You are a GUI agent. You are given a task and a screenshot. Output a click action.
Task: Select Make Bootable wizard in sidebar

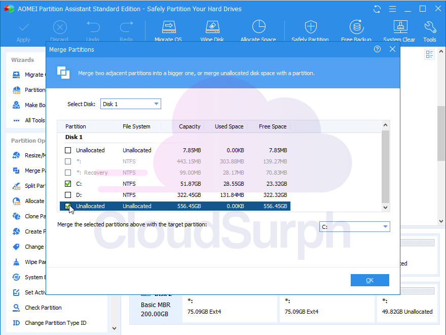tap(28, 105)
